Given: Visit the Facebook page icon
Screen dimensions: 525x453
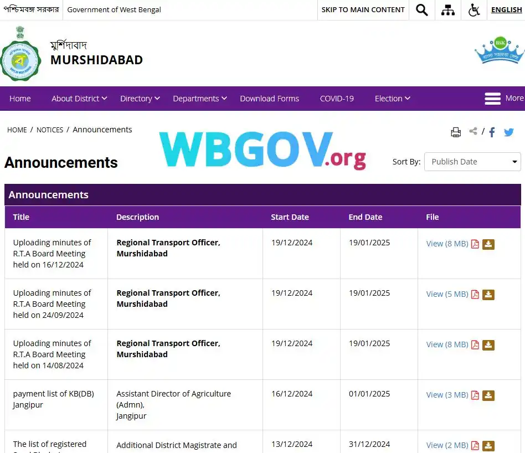Looking at the screenshot, I should [x=492, y=132].
